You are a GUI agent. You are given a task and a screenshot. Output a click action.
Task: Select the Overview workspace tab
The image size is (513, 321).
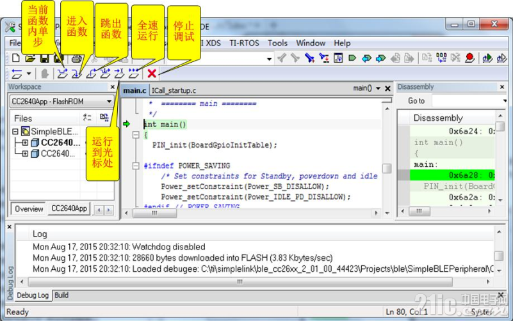(x=29, y=208)
